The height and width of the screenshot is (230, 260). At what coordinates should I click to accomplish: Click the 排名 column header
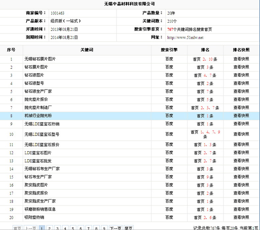205,50
